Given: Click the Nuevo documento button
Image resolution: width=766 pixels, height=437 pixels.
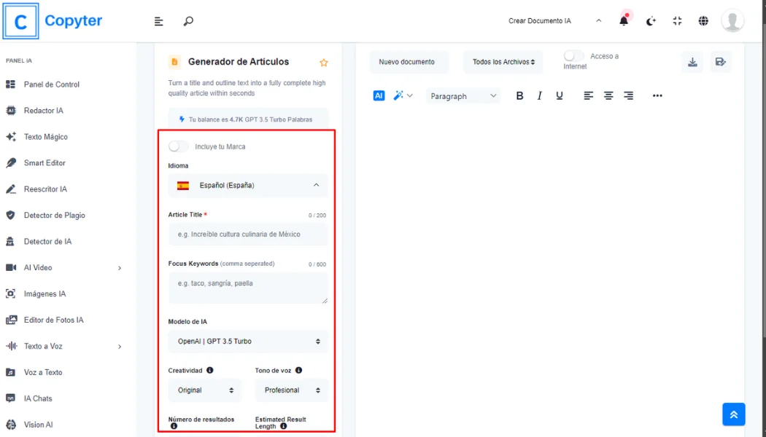Looking at the screenshot, I should pyautogui.click(x=409, y=62).
